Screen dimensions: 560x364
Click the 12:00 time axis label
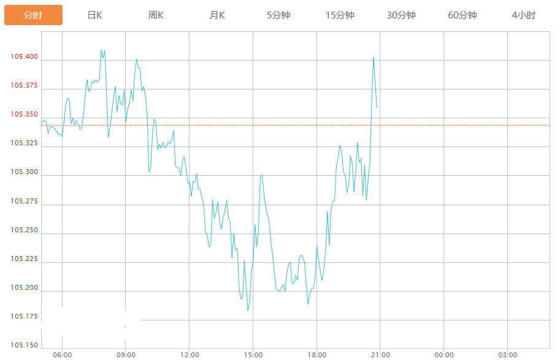tap(190, 355)
